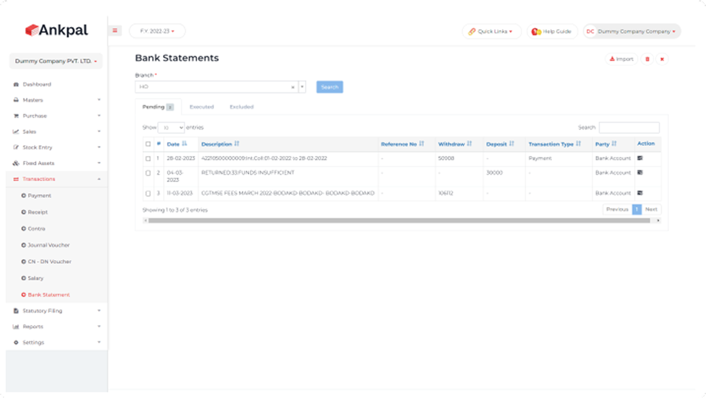Viewport: 706px width, 398px height.
Task: Click the red delete trash icon
Action: 647,59
